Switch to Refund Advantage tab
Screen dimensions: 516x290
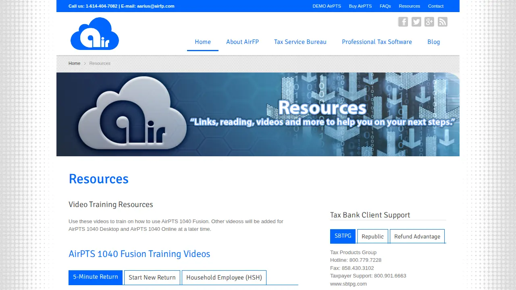pyautogui.click(x=417, y=236)
